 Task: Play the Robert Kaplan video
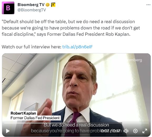pos(8,131)
